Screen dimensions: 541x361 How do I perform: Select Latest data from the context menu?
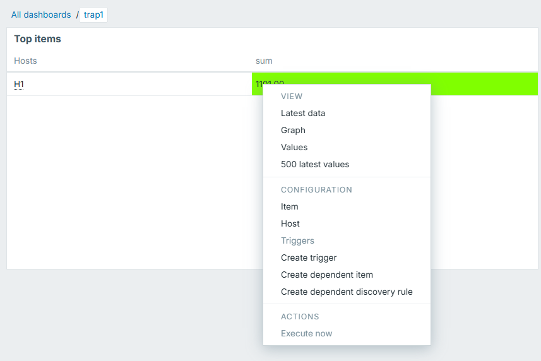[303, 114]
